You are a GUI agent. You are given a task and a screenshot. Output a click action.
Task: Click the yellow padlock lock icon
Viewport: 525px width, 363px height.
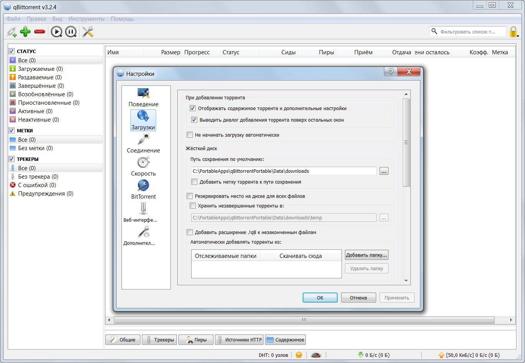pyautogui.click(x=513, y=32)
